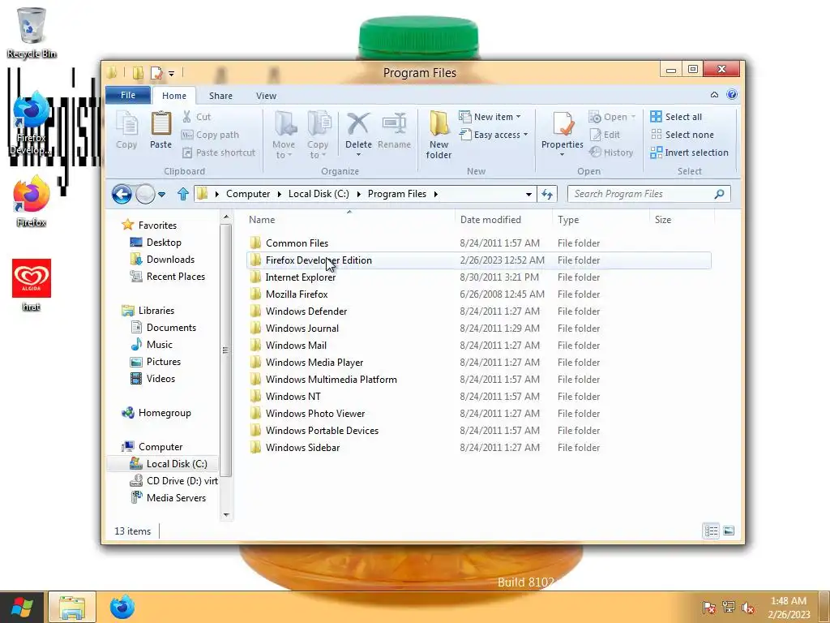Click the Edit ribbon command

pos(605,135)
